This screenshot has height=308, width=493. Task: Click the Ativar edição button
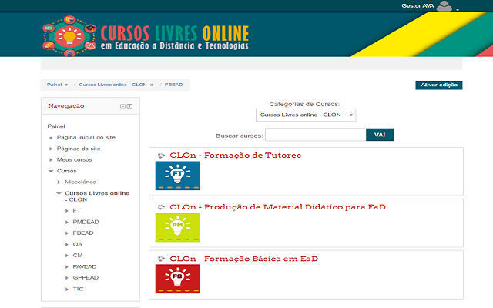(439, 85)
